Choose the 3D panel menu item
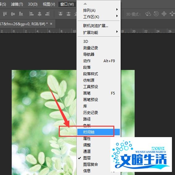The width and height of the screenshot is (175, 175). click(99, 42)
